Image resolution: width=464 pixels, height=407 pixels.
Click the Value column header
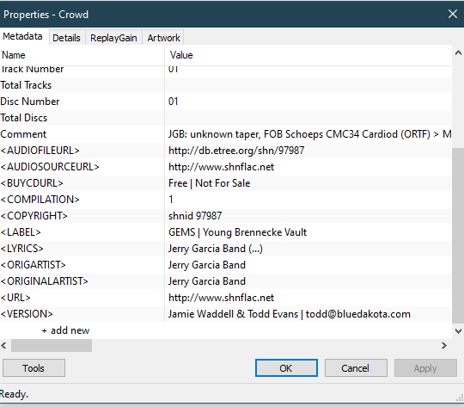point(308,55)
